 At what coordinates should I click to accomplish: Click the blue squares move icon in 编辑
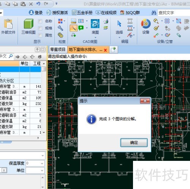click(130, 28)
